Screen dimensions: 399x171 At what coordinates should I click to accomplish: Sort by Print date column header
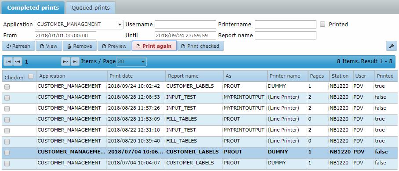pos(136,76)
